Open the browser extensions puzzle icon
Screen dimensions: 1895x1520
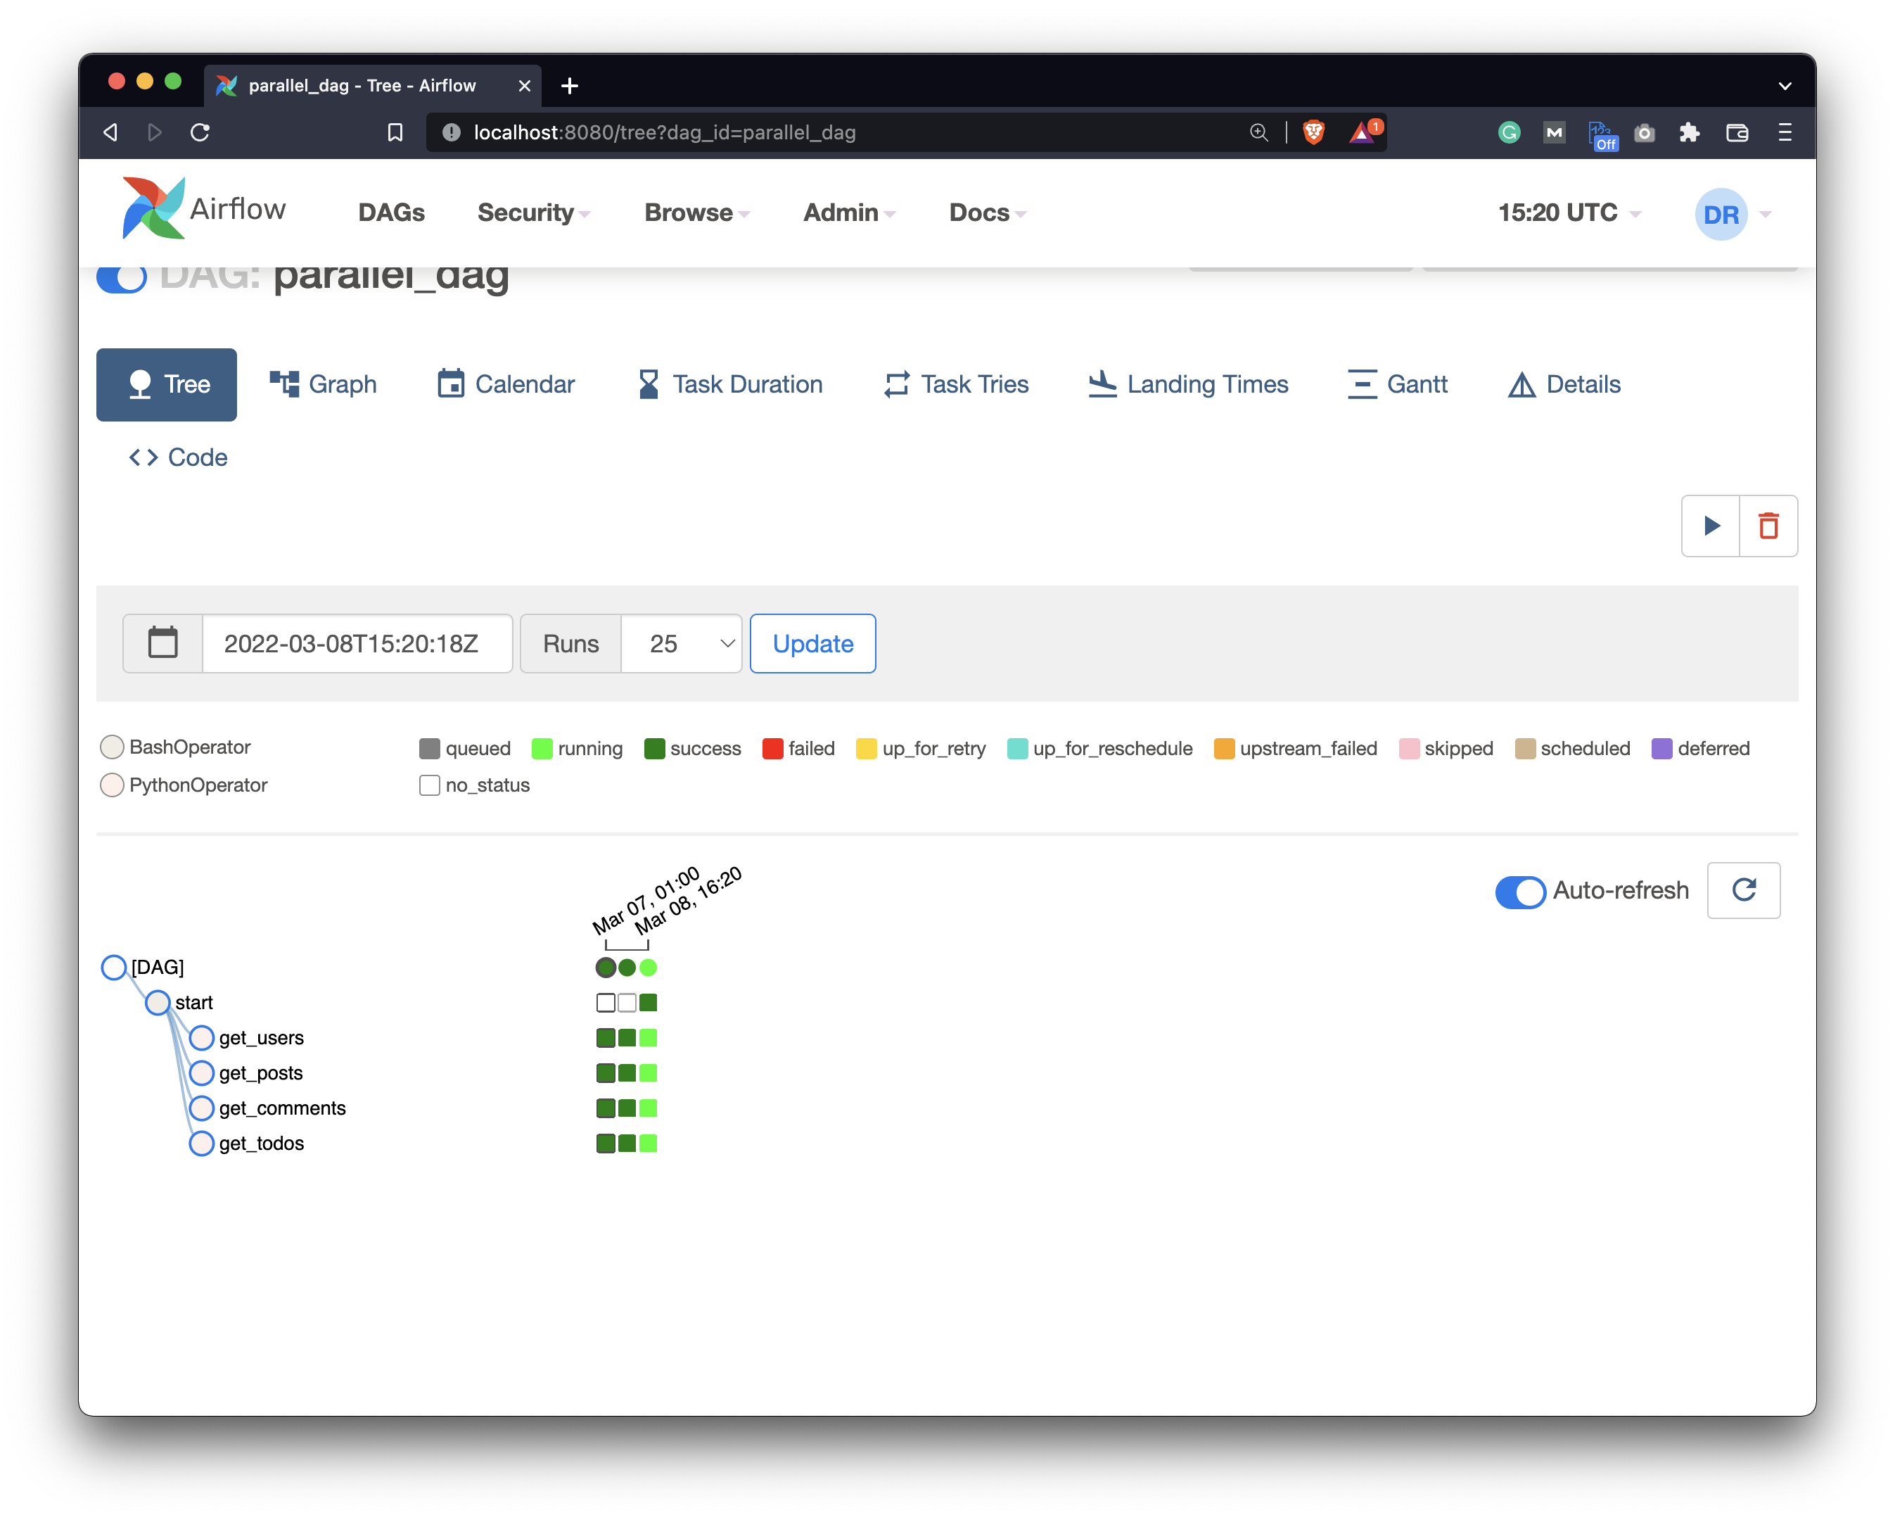(x=1688, y=132)
